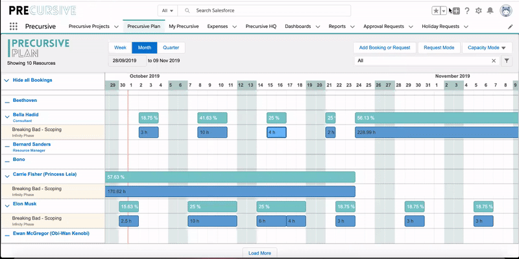Expand the Approval Requests chevron
This screenshot has height=259, width=519.
click(x=411, y=27)
